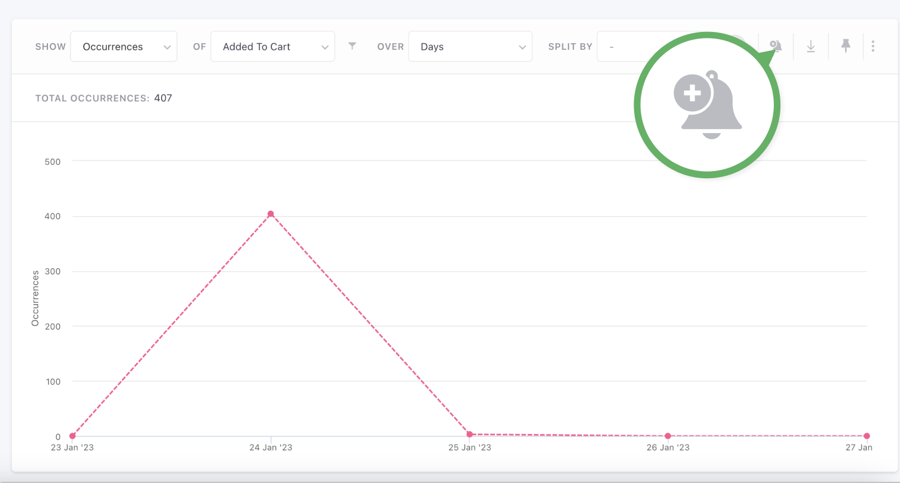Open the SPLIT BY dropdown
900x483 pixels.
622,47
